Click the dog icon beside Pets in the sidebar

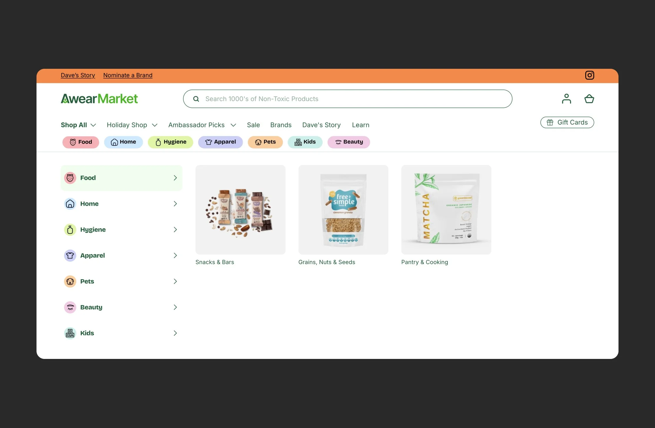pyautogui.click(x=70, y=281)
